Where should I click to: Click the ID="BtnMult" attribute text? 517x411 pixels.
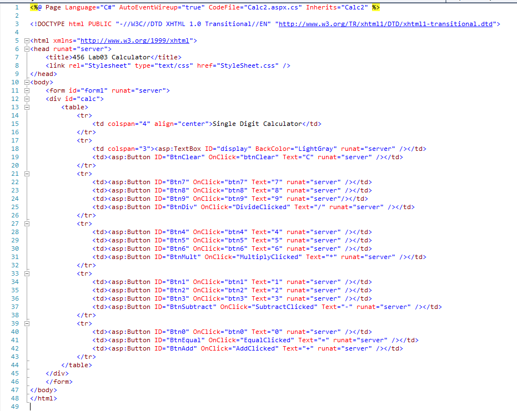click(177, 257)
